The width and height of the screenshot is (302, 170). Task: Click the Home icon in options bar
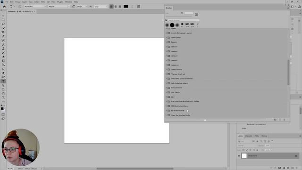4,7
